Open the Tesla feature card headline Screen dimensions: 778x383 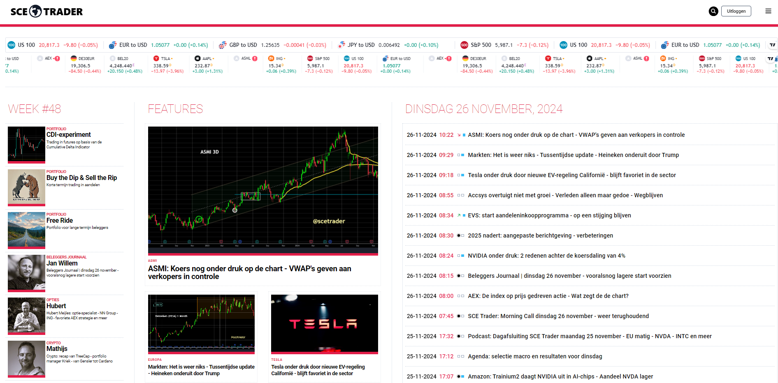point(318,370)
